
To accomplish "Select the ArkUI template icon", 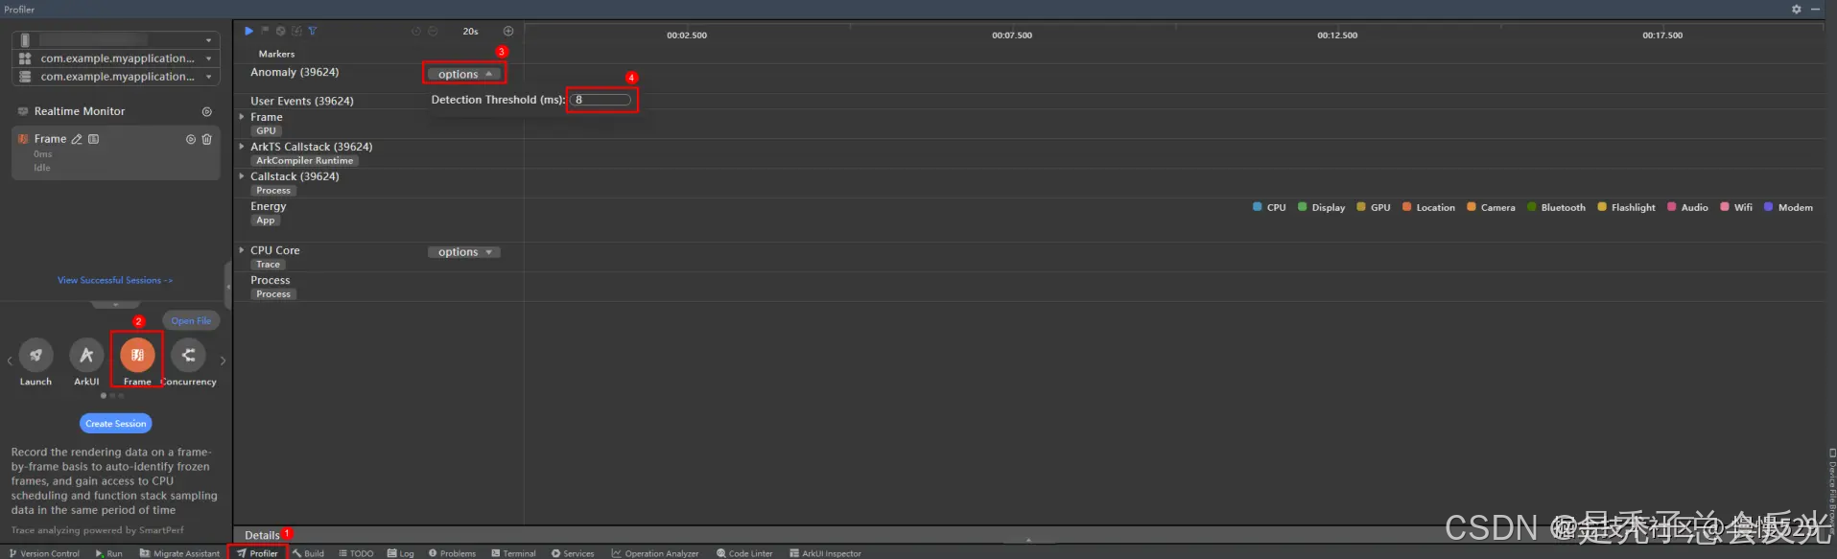I will [x=86, y=355].
